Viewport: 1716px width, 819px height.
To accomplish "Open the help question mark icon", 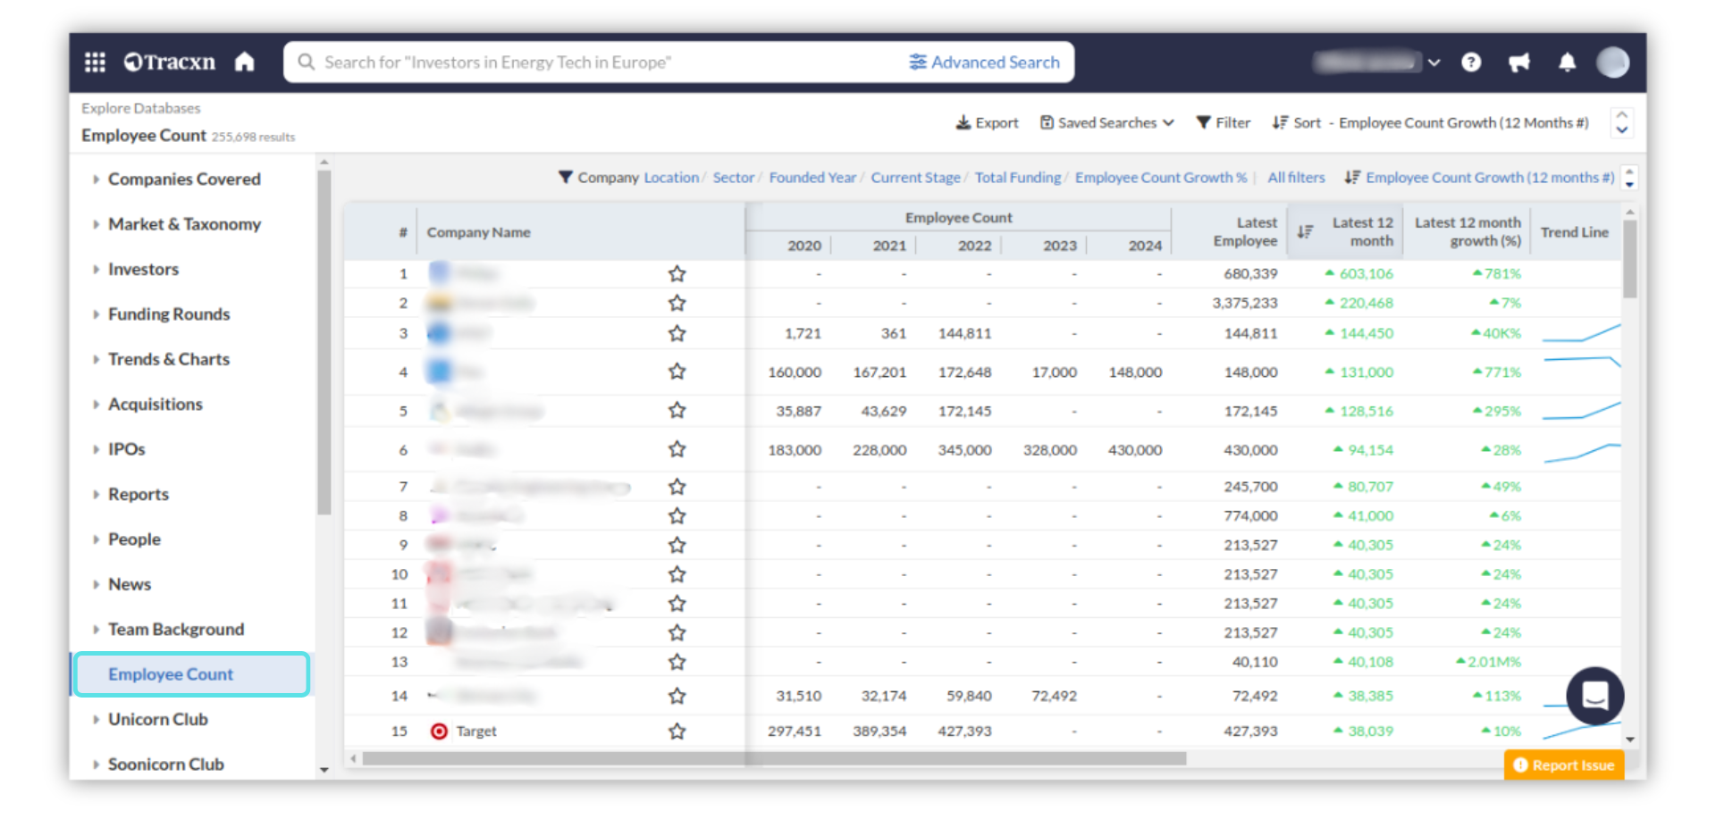I will [1471, 63].
